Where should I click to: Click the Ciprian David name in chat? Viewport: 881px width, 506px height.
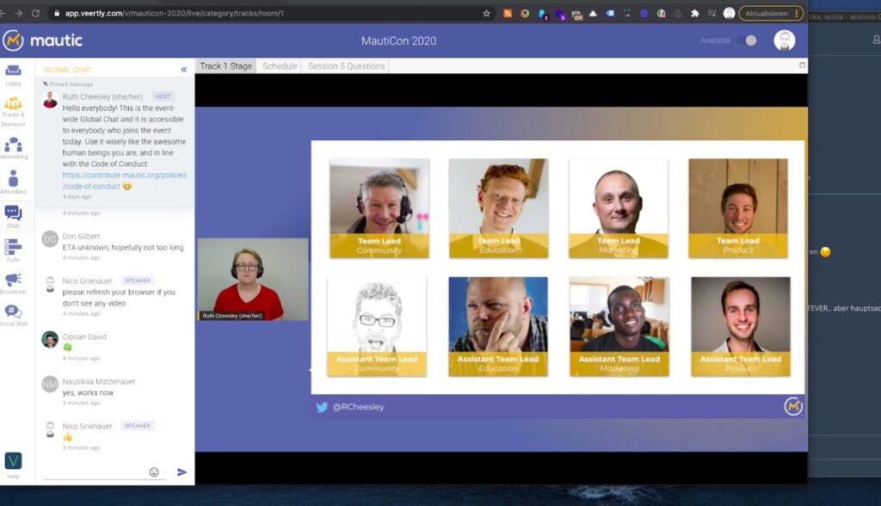[x=84, y=336]
